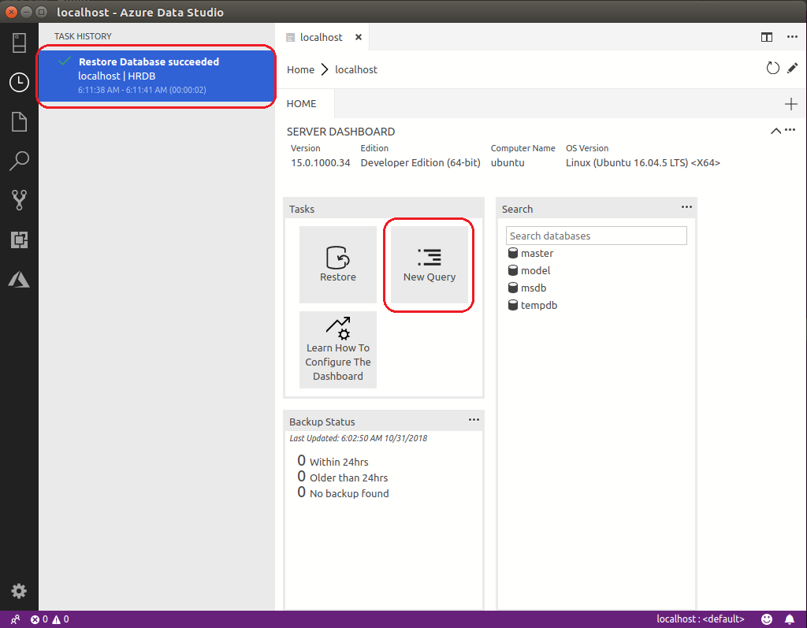The height and width of the screenshot is (628, 807).
Task: Open Task History clock icon
Action: point(19,83)
